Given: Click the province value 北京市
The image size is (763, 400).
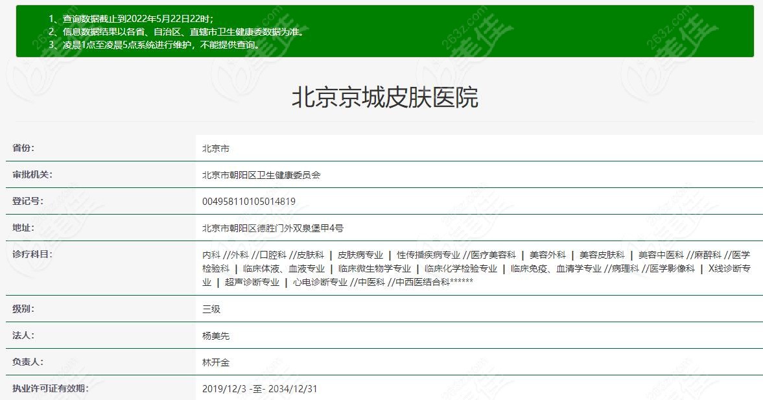Looking at the screenshot, I should tap(215, 148).
